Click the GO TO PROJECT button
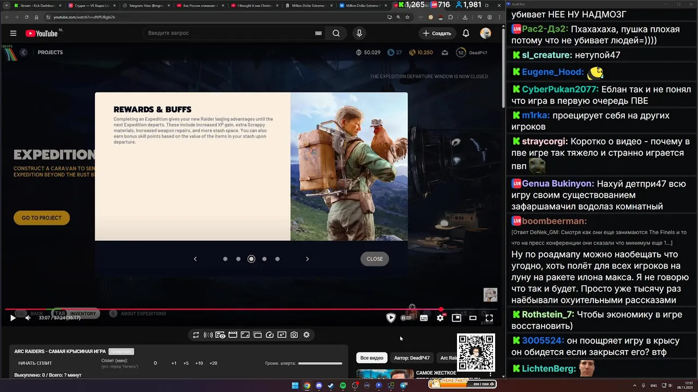Image resolution: width=698 pixels, height=392 pixels. (x=41, y=218)
